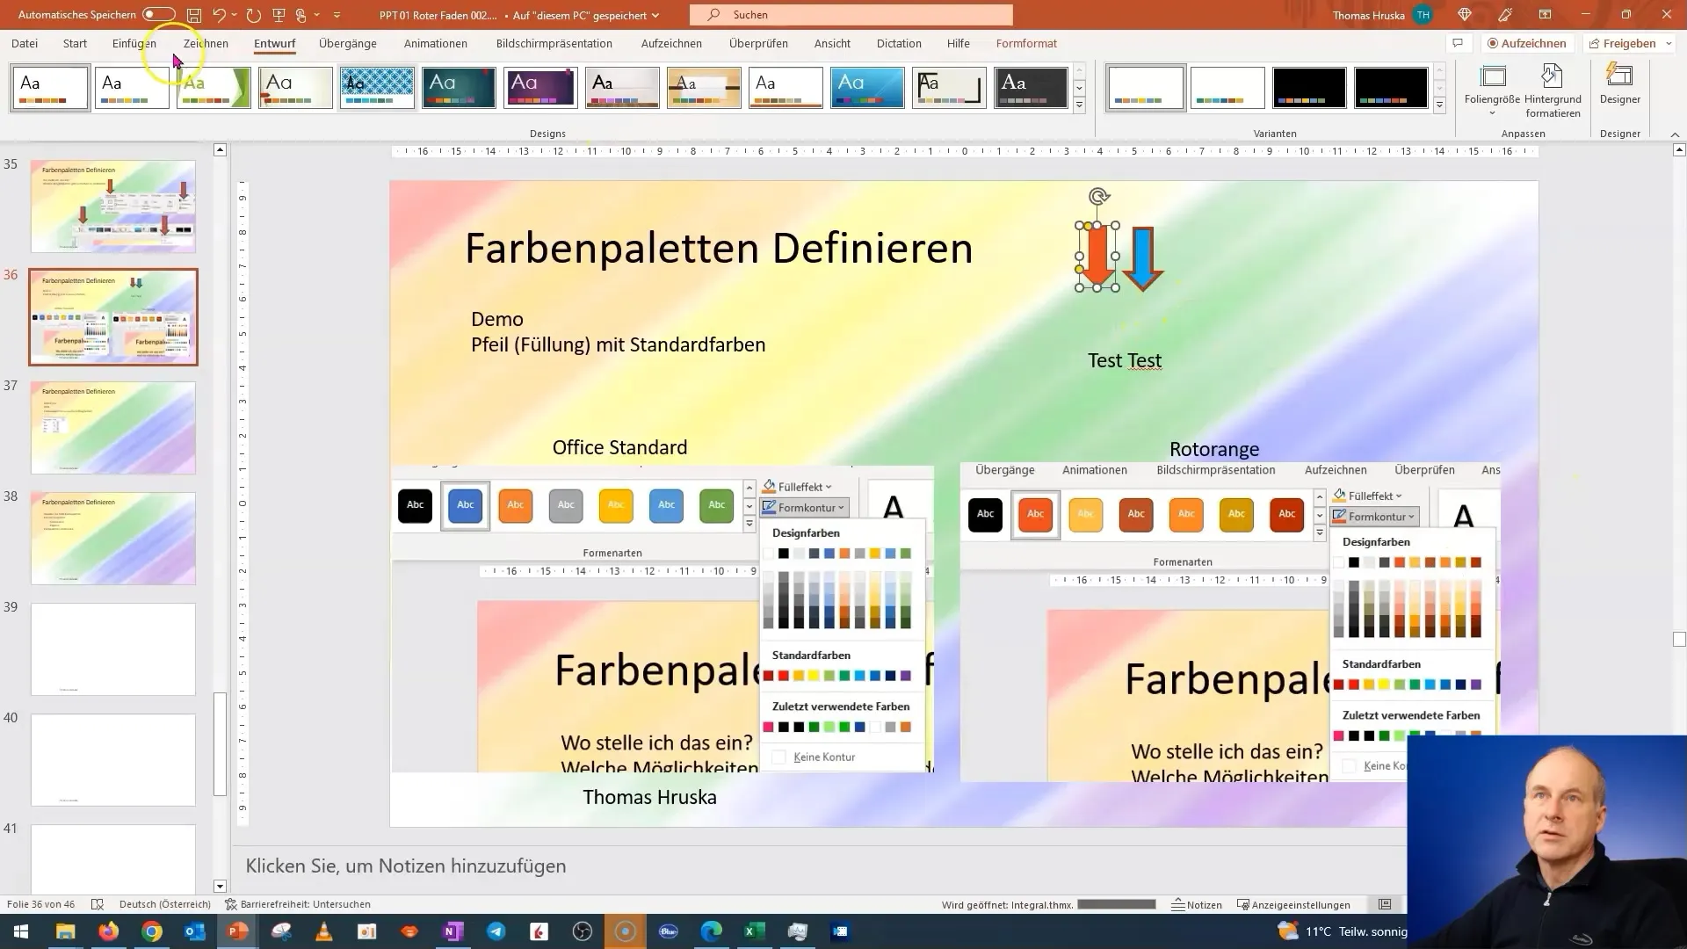The width and height of the screenshot is (1687, 949).
Task: Select the Folienübergänge Übergänge tab
Action: [x=348, y=43]
